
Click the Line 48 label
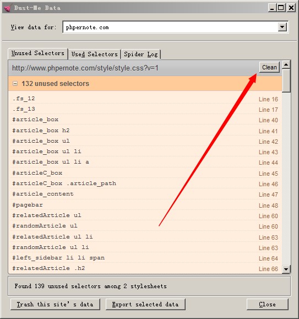pyautogui.click(x=268, y=206)
